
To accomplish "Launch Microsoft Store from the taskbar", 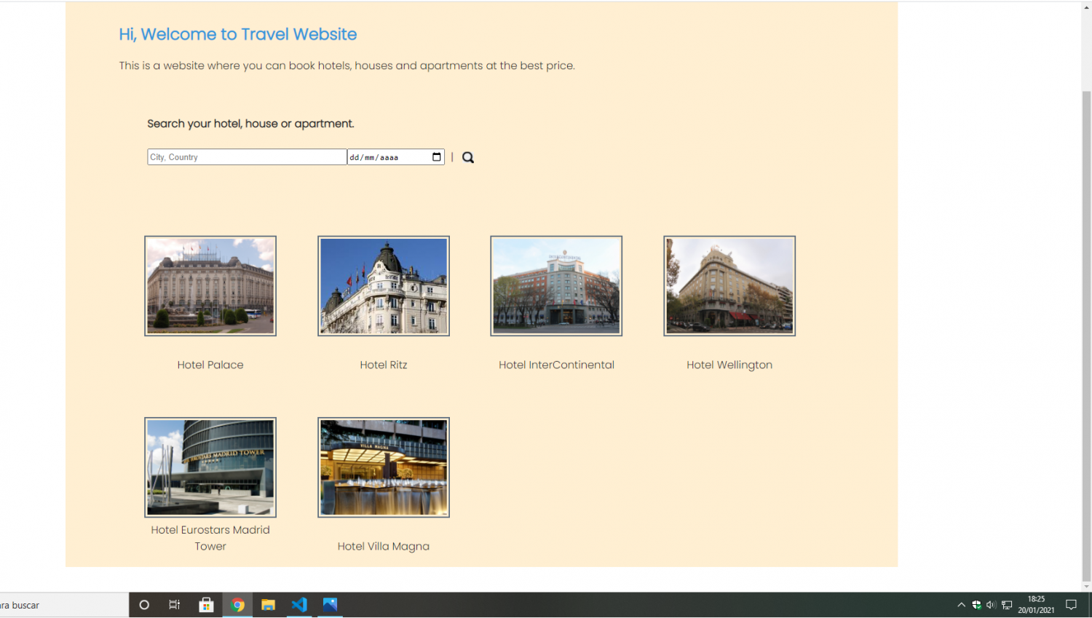I will 206,605.
